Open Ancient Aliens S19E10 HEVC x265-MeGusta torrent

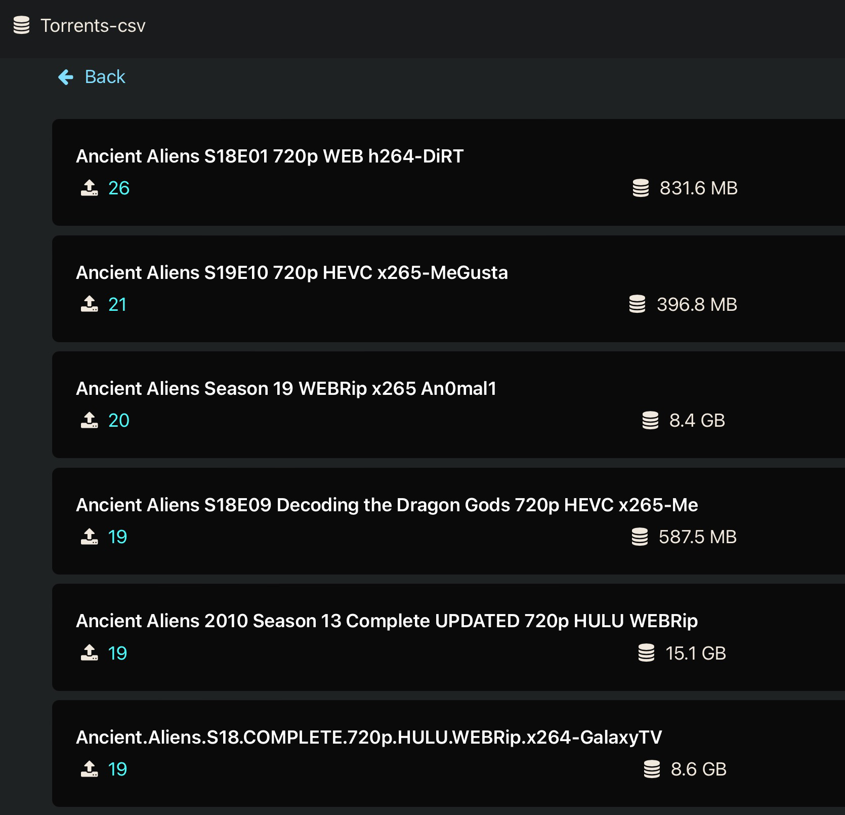[x=292, y=272]
